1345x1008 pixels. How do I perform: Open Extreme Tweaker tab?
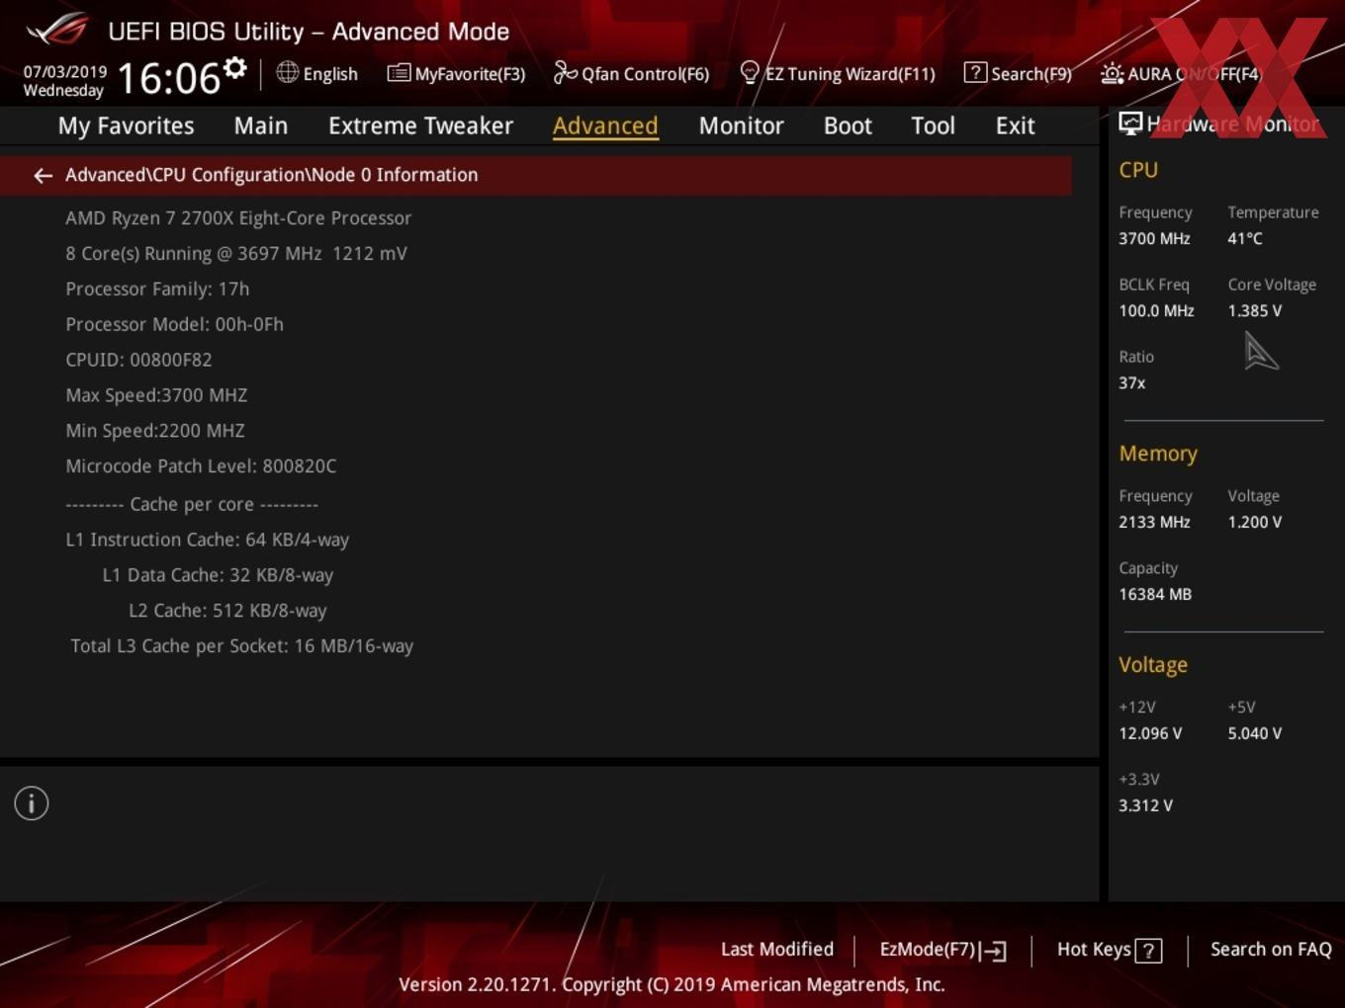pos(420,126)
